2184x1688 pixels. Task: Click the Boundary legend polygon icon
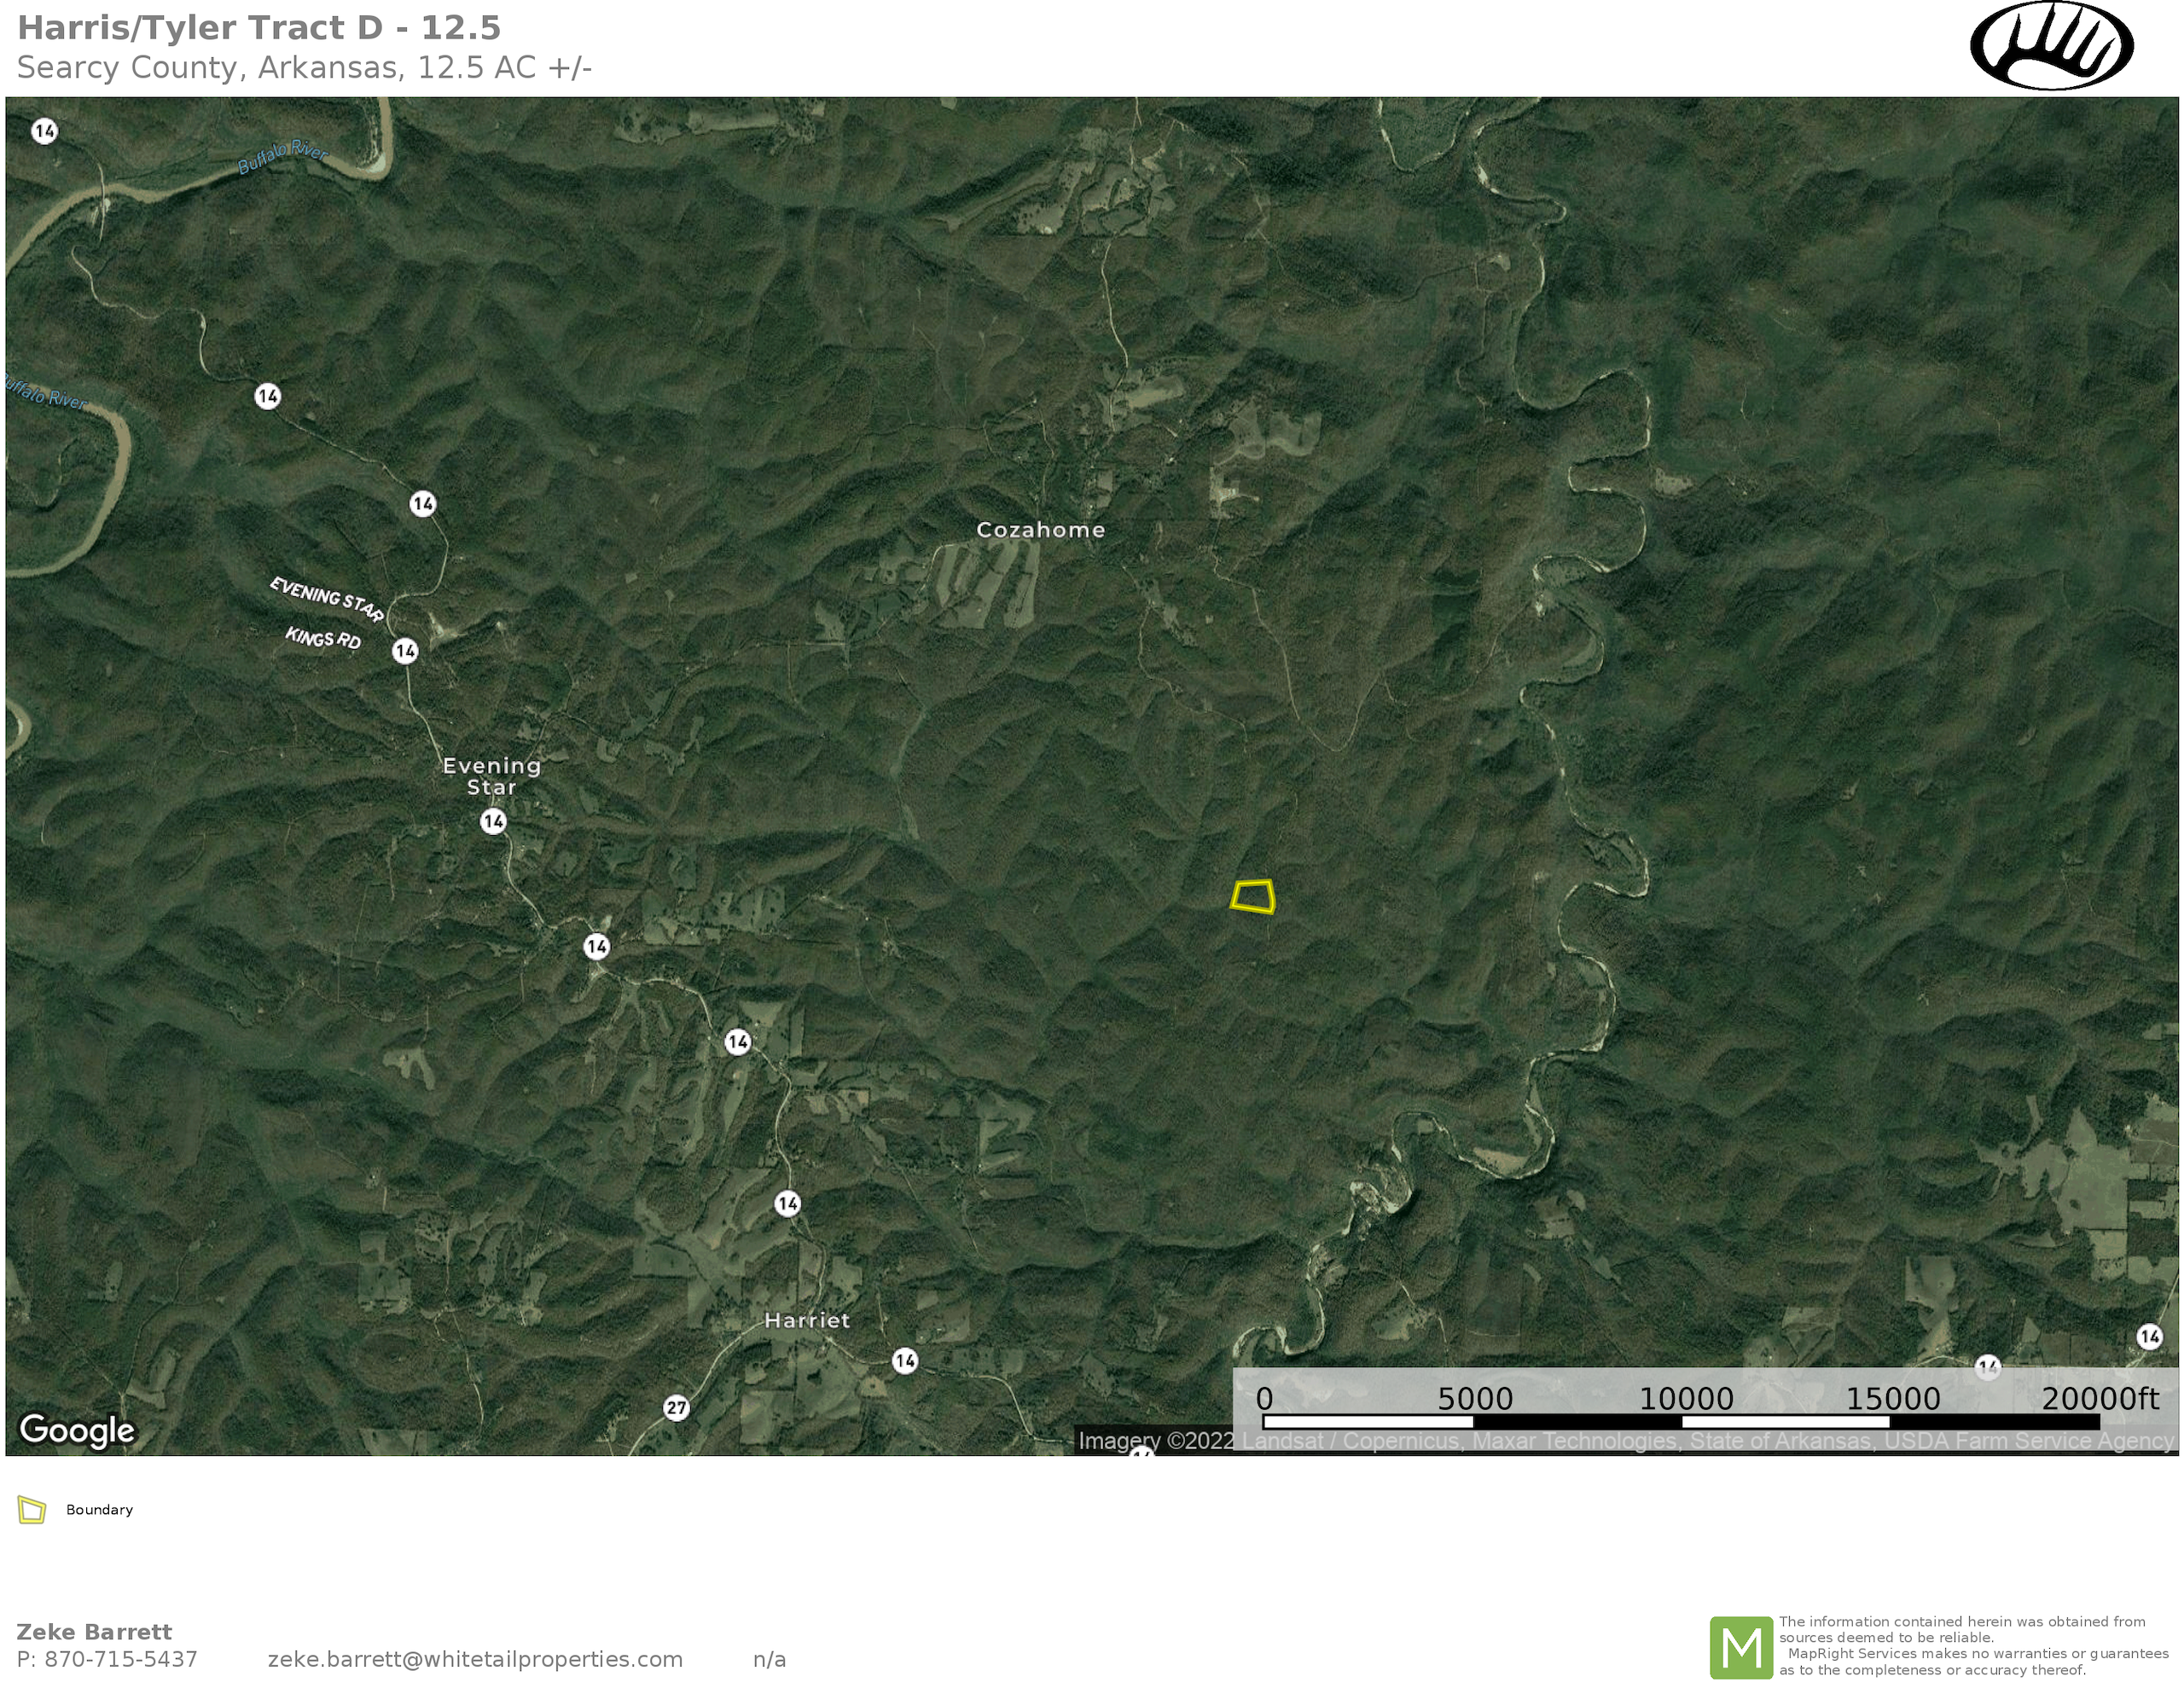tap(32, 1510)
